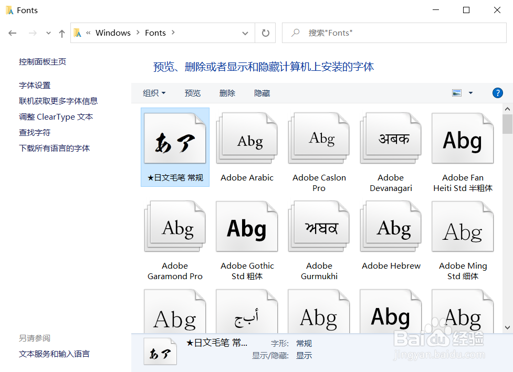Select the Adobe Devanagari font icon
The image size is (513, 372).
tap(391, 139)
